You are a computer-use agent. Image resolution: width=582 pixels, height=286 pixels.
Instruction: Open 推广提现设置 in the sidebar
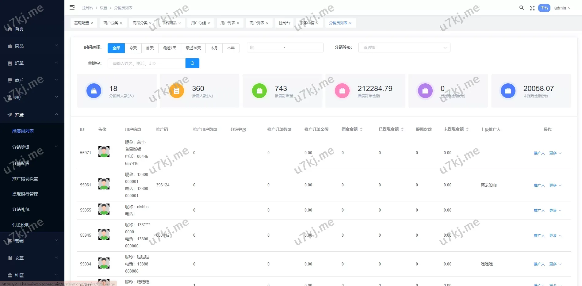(x=25, y=179)
